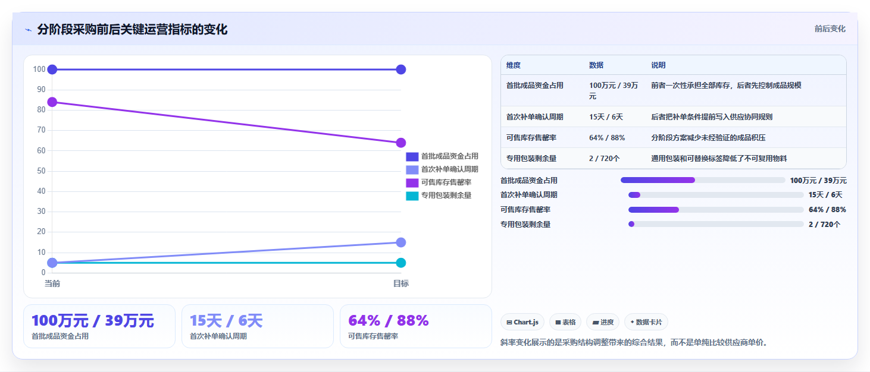
Task: Open the 64% / 88% data card
Action: pyautogui.click(x=416, y=326)
